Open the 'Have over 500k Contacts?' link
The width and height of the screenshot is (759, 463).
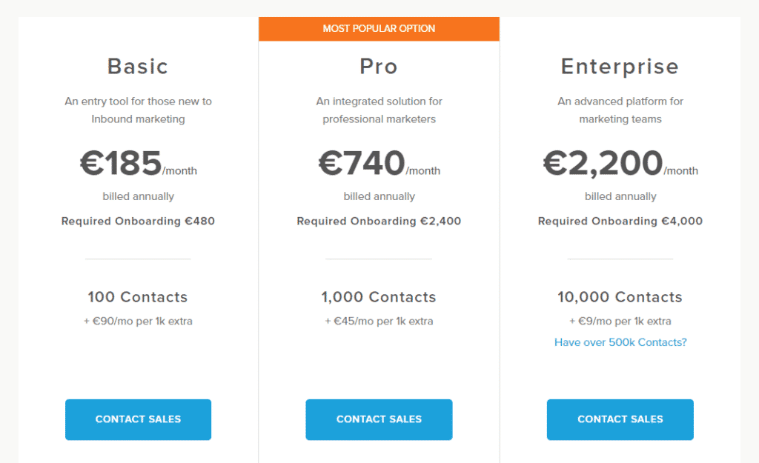(620, 342)
